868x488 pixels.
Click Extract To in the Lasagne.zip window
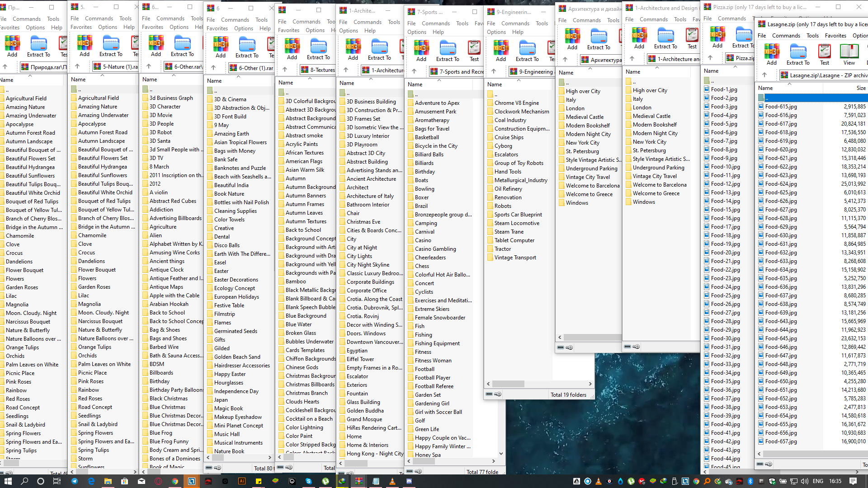[x=798, y=54]
